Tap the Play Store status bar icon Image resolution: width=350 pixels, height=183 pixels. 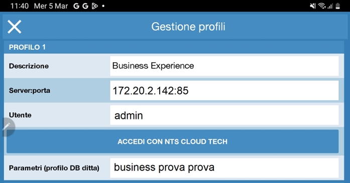click(94, 6)
